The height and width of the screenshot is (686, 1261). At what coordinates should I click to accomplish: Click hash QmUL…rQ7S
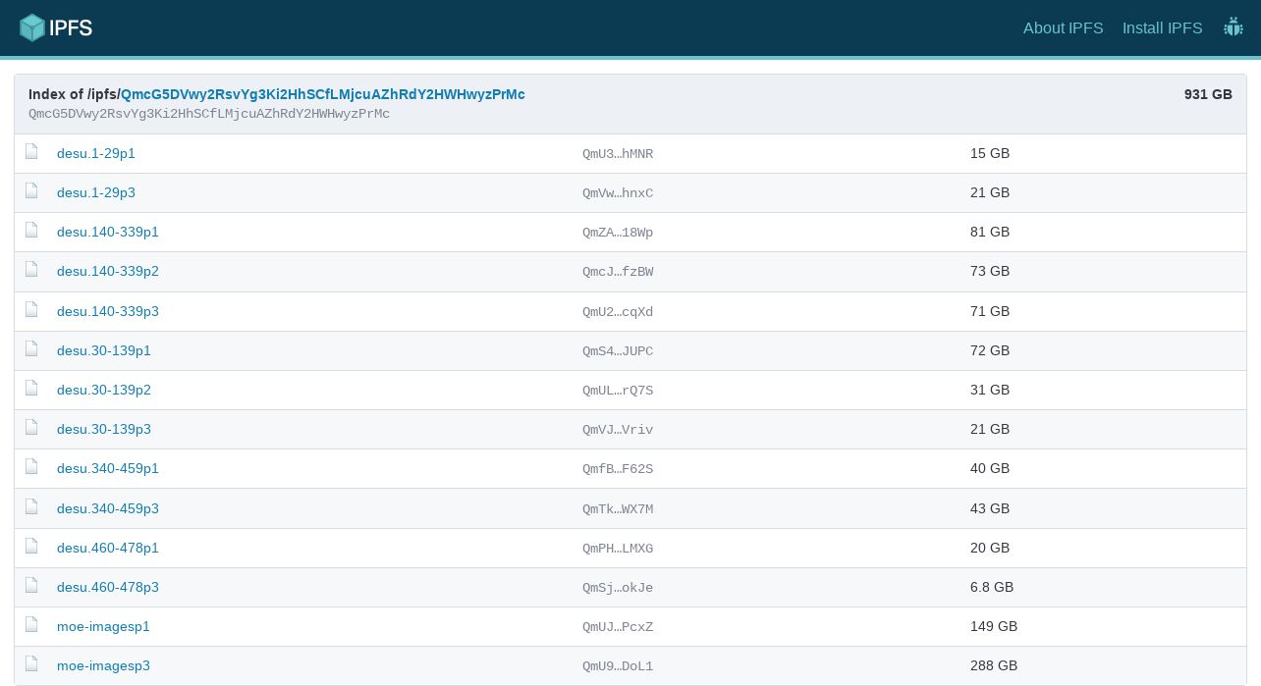[618, 391]
